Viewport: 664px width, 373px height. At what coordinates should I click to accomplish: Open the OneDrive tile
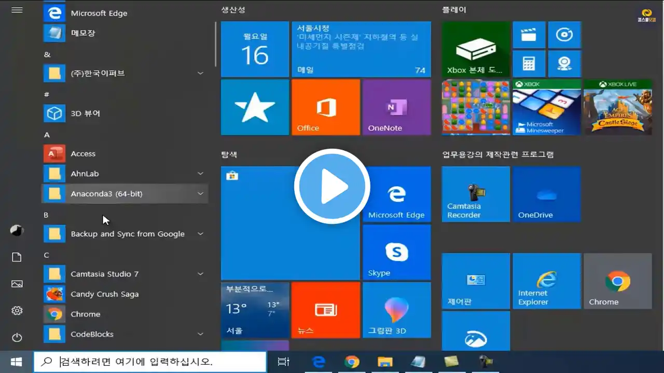(x=547, y=194)
